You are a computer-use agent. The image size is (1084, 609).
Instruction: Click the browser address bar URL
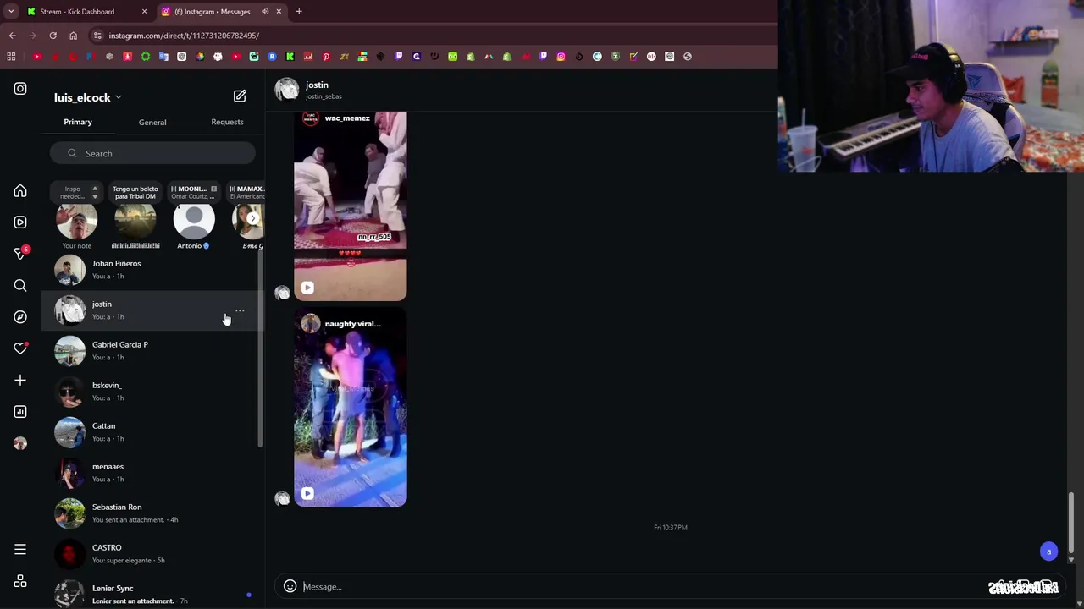(184, 36)
